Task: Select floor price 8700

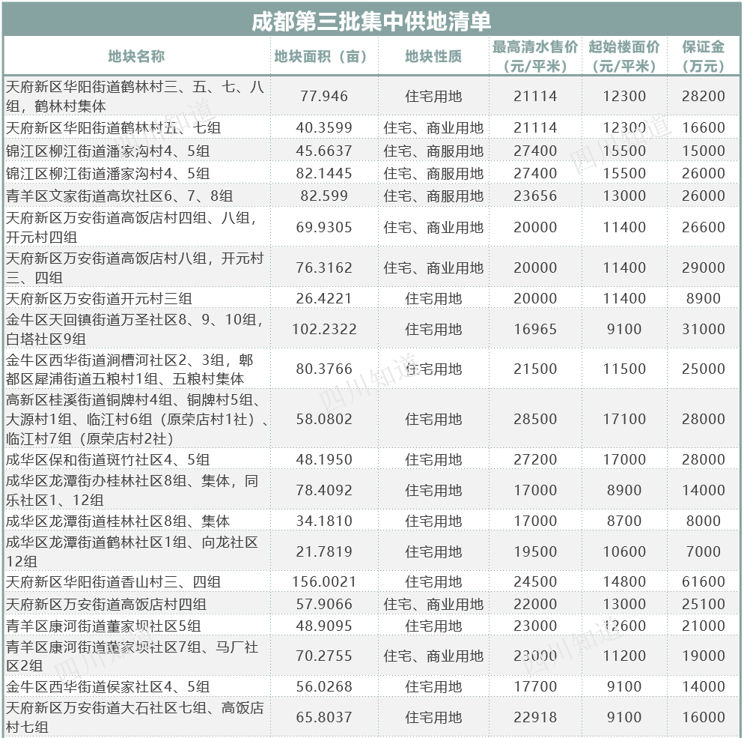Action: click(624, 521)
